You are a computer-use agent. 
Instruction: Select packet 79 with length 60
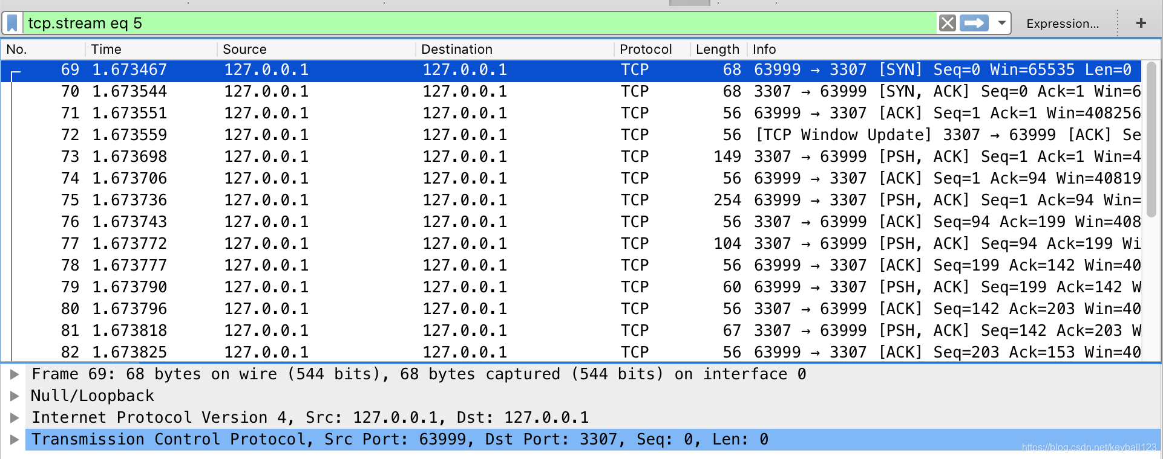point(571,287)
